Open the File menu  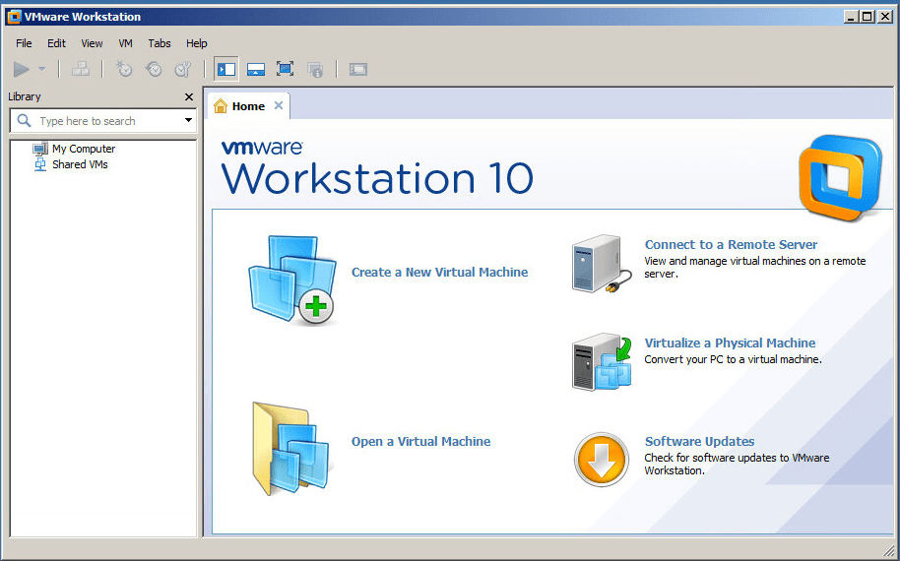(x=24, y=43)
